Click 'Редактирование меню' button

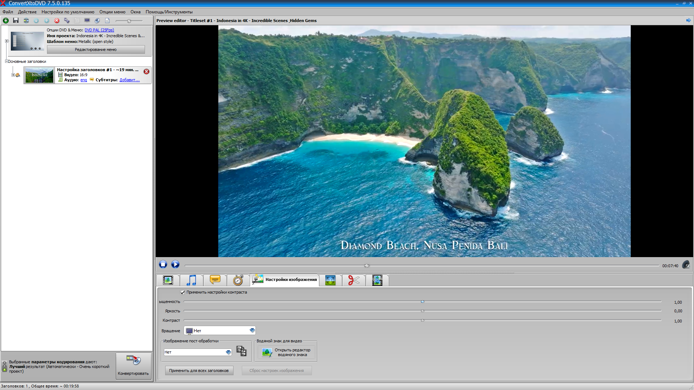pyautogui.click(x=96, y=49)
